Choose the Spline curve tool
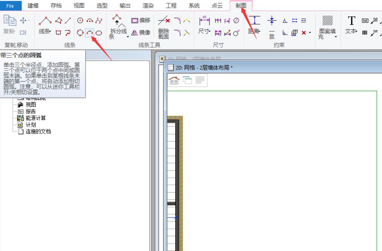This screenshot has height=251, width=382. pos(99,20)
